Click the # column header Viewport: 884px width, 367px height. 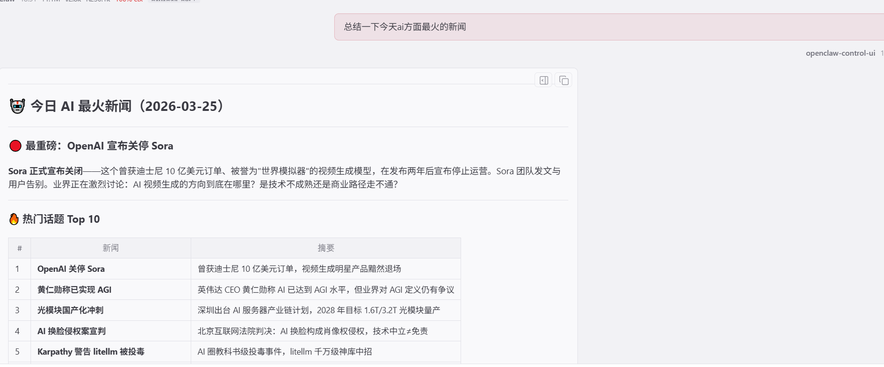point(20,248)
